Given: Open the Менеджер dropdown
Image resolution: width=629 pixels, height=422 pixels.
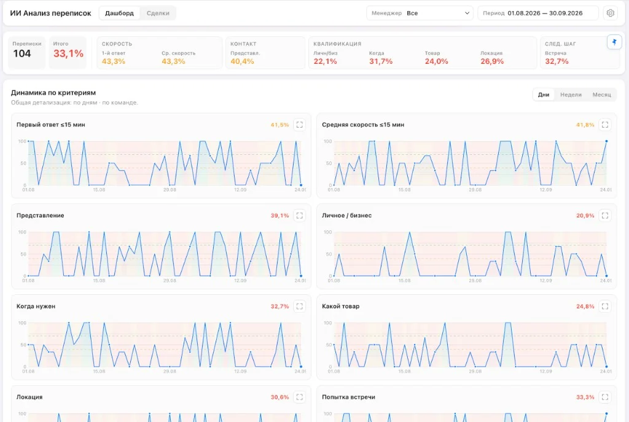Looking at the screenshot, I should [x=420, y=13].
